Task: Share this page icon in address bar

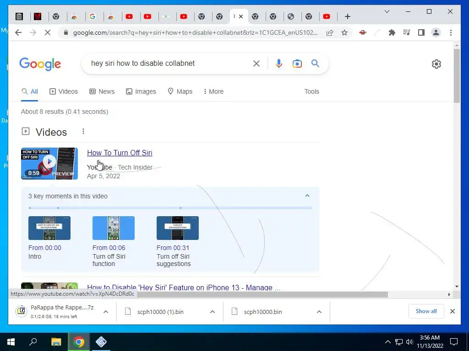Action: tap(330, 32)
